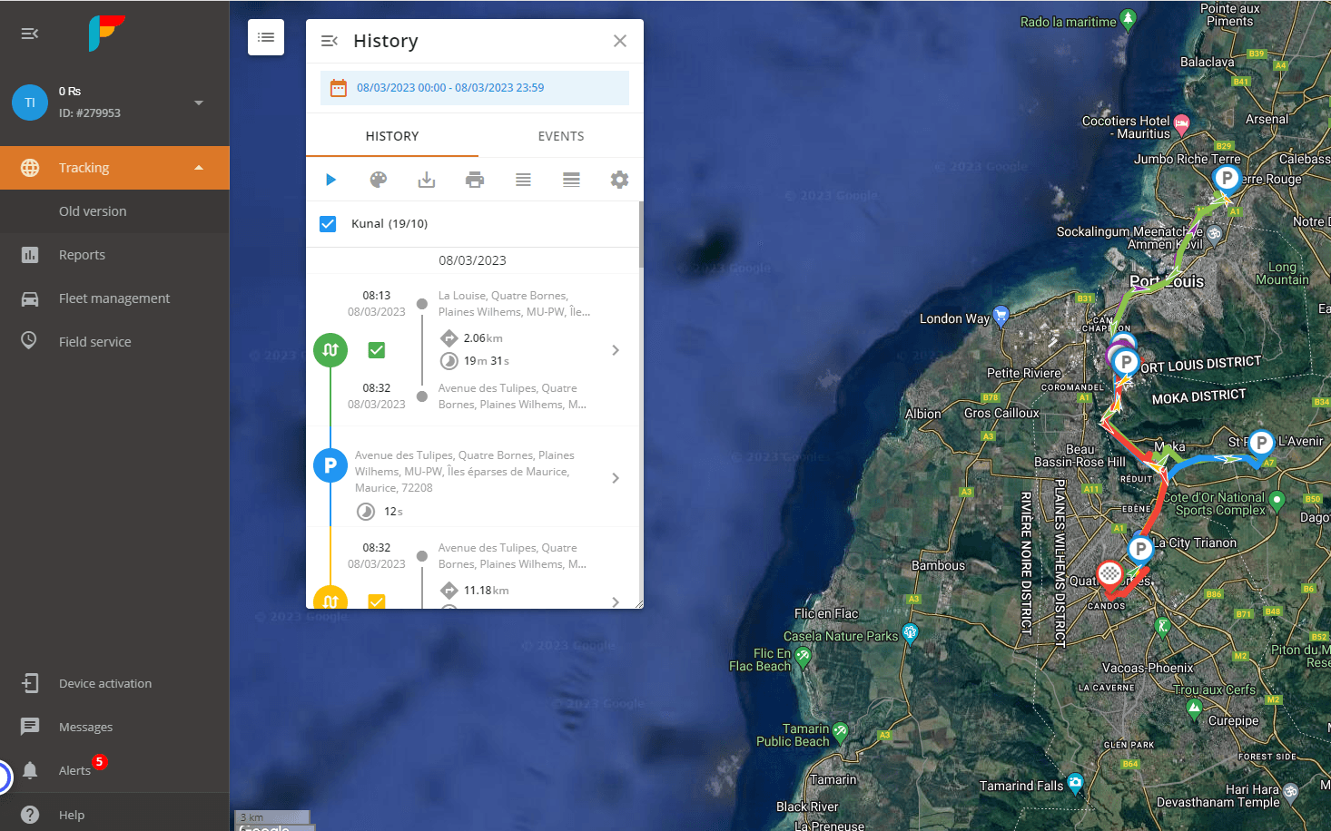Print the history list
The height and width of the screenshot is (831, 1331).
475,180
